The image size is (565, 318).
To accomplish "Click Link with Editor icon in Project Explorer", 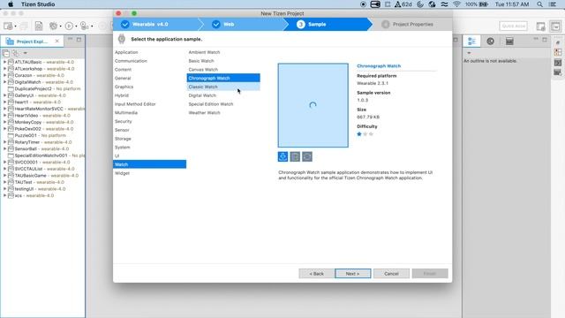I will pyautogui.click(x=16, y=53).
